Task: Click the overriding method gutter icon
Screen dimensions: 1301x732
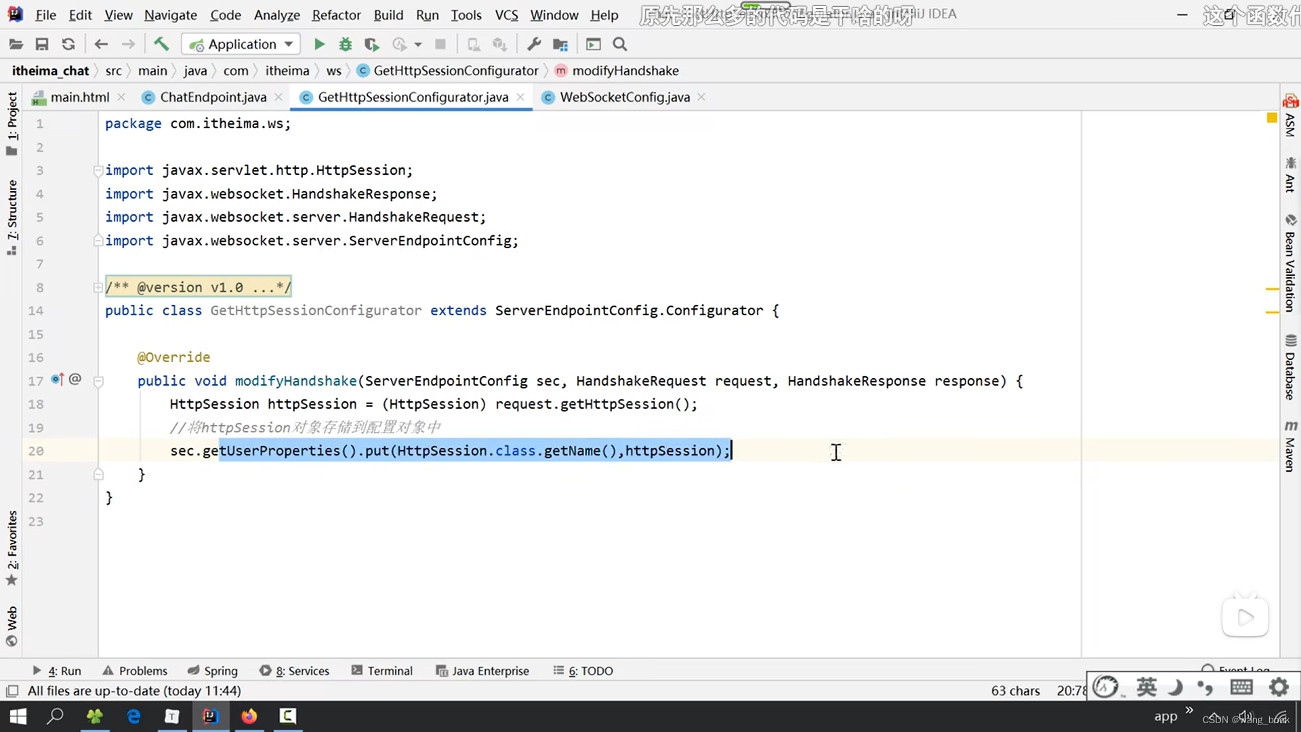Action: (58, 380)
